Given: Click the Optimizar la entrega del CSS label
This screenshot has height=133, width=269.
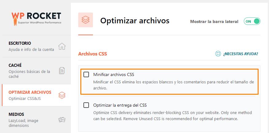Looking at the screenshot, I should pyautogui.click(x=120, y=105).
